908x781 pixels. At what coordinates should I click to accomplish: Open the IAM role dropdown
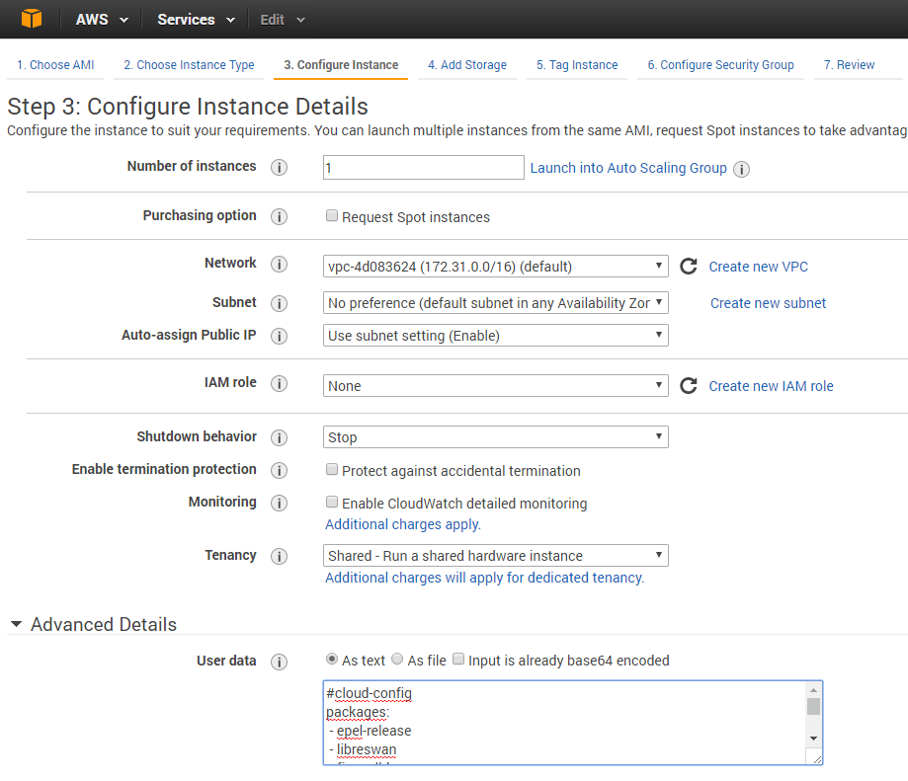(496, 386)
